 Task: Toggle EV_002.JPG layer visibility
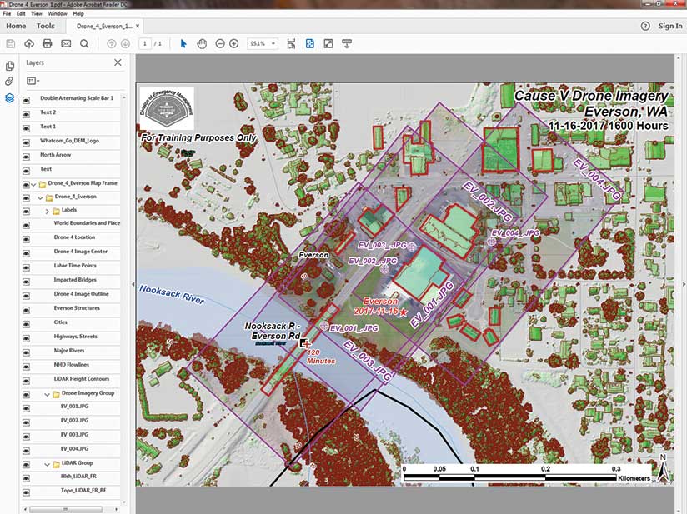click(27, 422)
